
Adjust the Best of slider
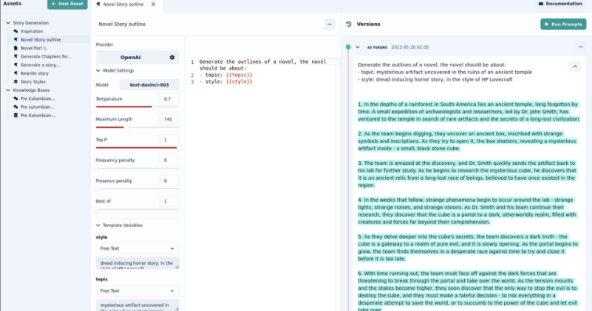click(137, 209)
